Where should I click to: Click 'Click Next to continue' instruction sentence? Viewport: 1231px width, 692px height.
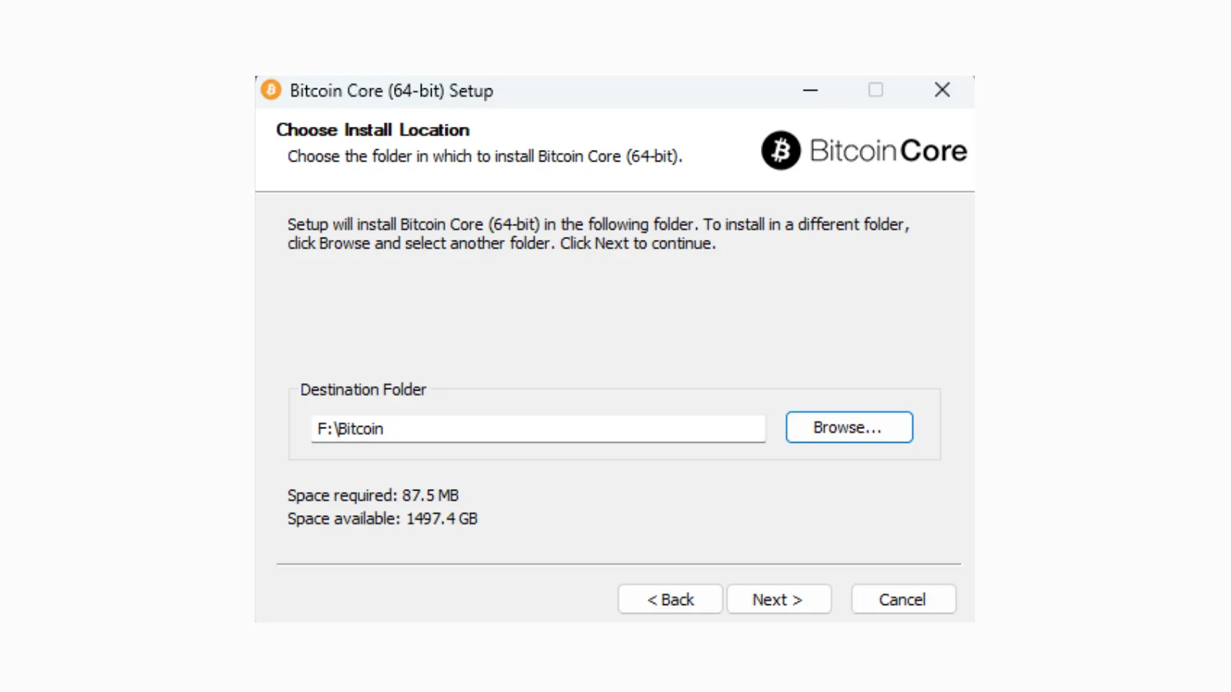click(x=638, y=244)
